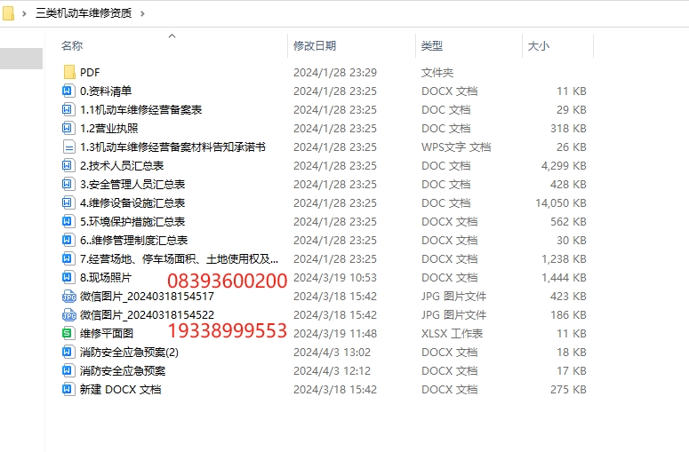Click 三类机动车维修资质 breadcrumb segment

click(x=84, y=13)
